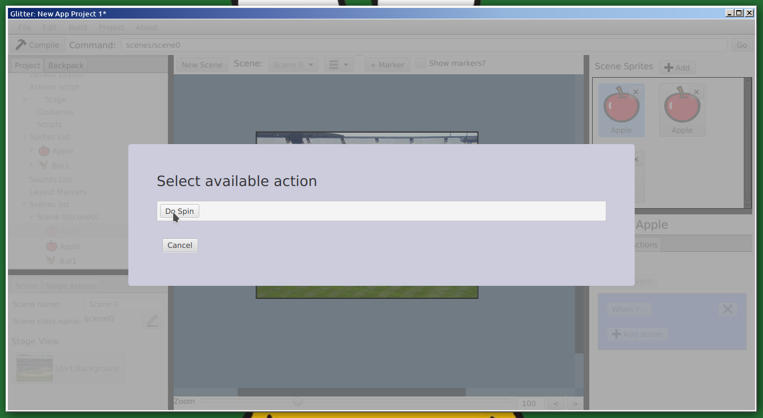Adjust the Zoom slider handle

297,401
